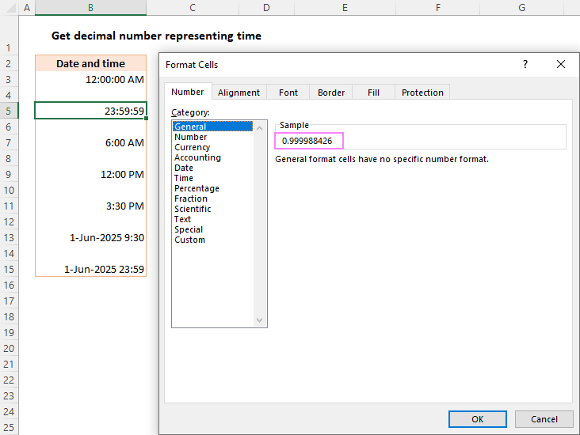
Task: Click the Sample value 0.999988426
Action: (x=307, y=141)
